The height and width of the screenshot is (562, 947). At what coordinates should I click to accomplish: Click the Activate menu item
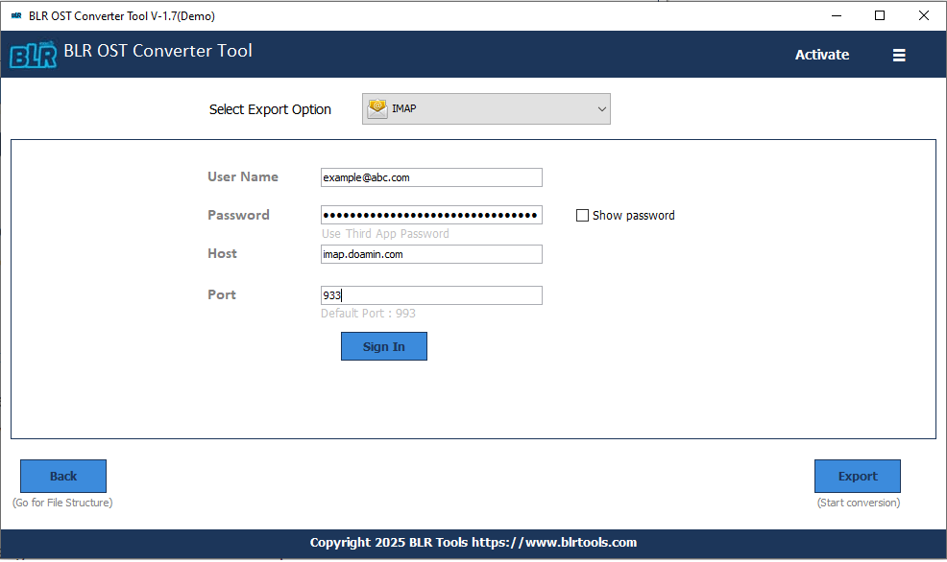coord(821,55)
